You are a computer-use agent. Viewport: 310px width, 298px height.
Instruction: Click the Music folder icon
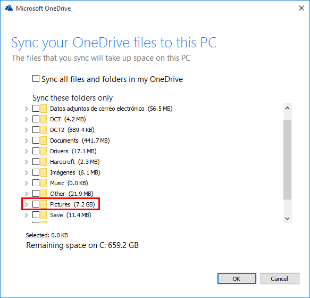(x=44, y=183)
